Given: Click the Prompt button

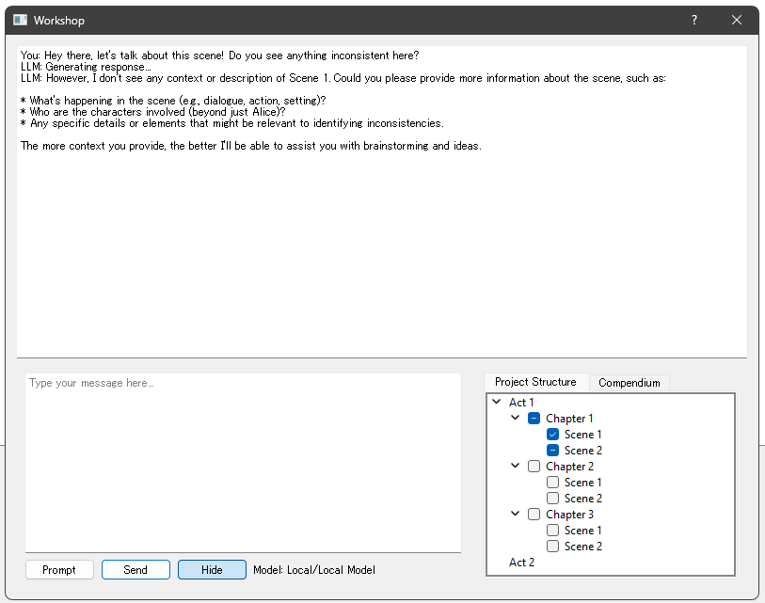Looking at the screenshot, I should (x=59, y=570).
